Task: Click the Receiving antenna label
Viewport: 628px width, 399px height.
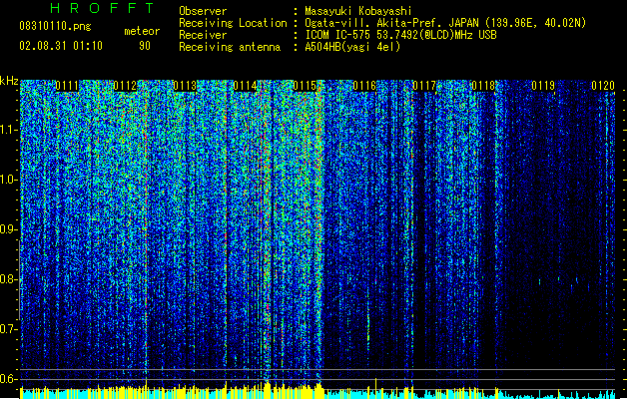Action: click(x=230, y=47)
